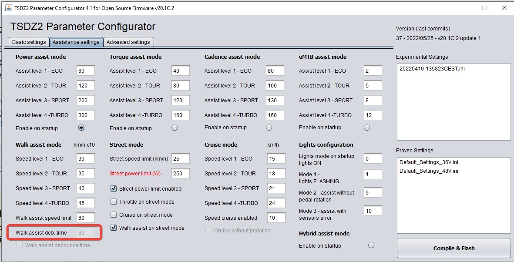Click Torque assist level 2 TOUR field
The width and height of the screenshot is (514, 262).
pos(180,86)
